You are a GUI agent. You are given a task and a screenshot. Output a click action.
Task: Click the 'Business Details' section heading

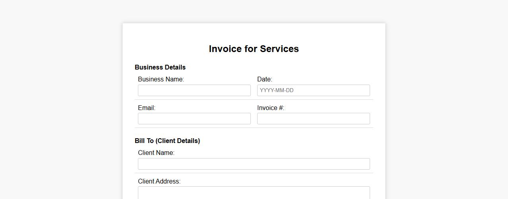tap(160, 67)
